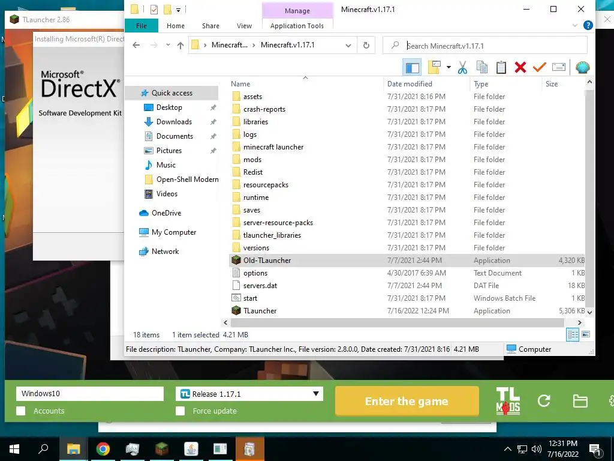This screenshot has width=614, height=461.
Task: Open game folder icon in TLauncher
Action: [580, 401]
